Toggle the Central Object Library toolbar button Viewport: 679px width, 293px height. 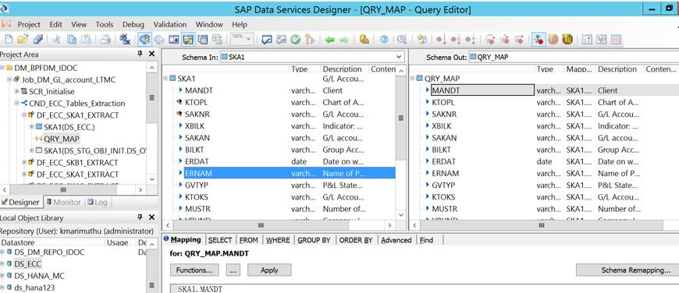(159, 39)
